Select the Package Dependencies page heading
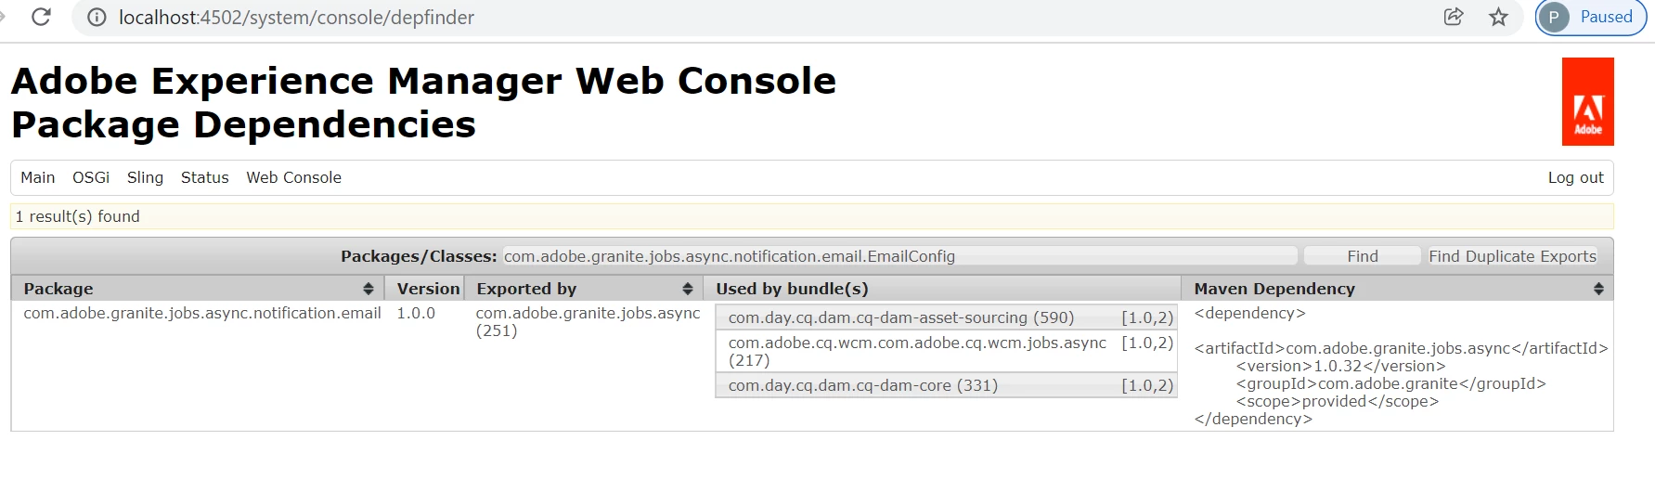The image size is (1655, 479). click(243, 124)
